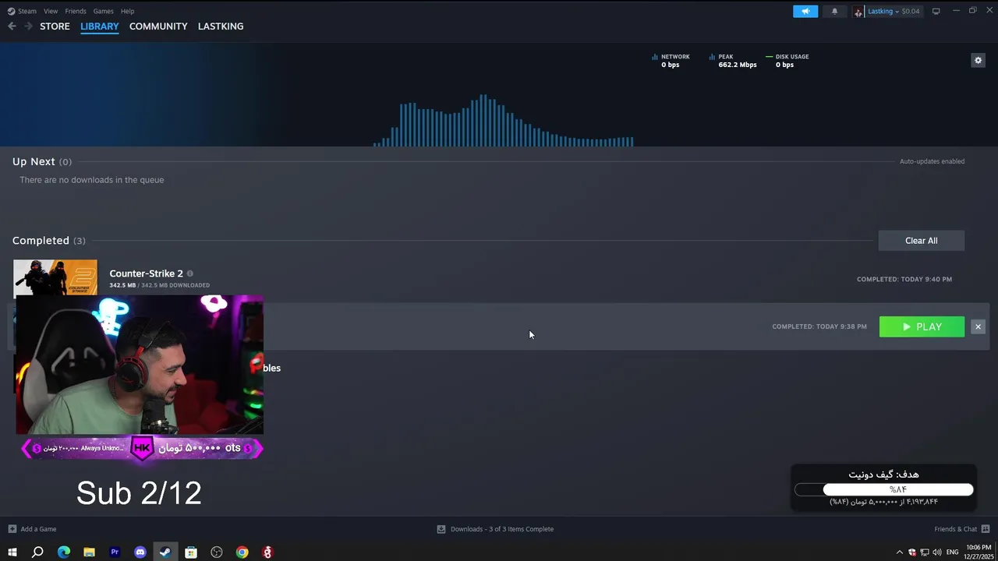Open the Help menu

coord(127,11)
